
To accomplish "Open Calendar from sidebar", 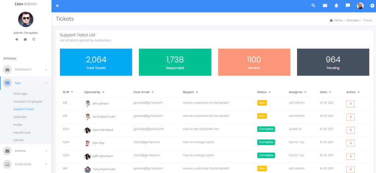I will coord(20,117).
